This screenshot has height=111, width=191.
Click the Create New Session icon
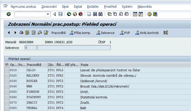pos(135,14)
